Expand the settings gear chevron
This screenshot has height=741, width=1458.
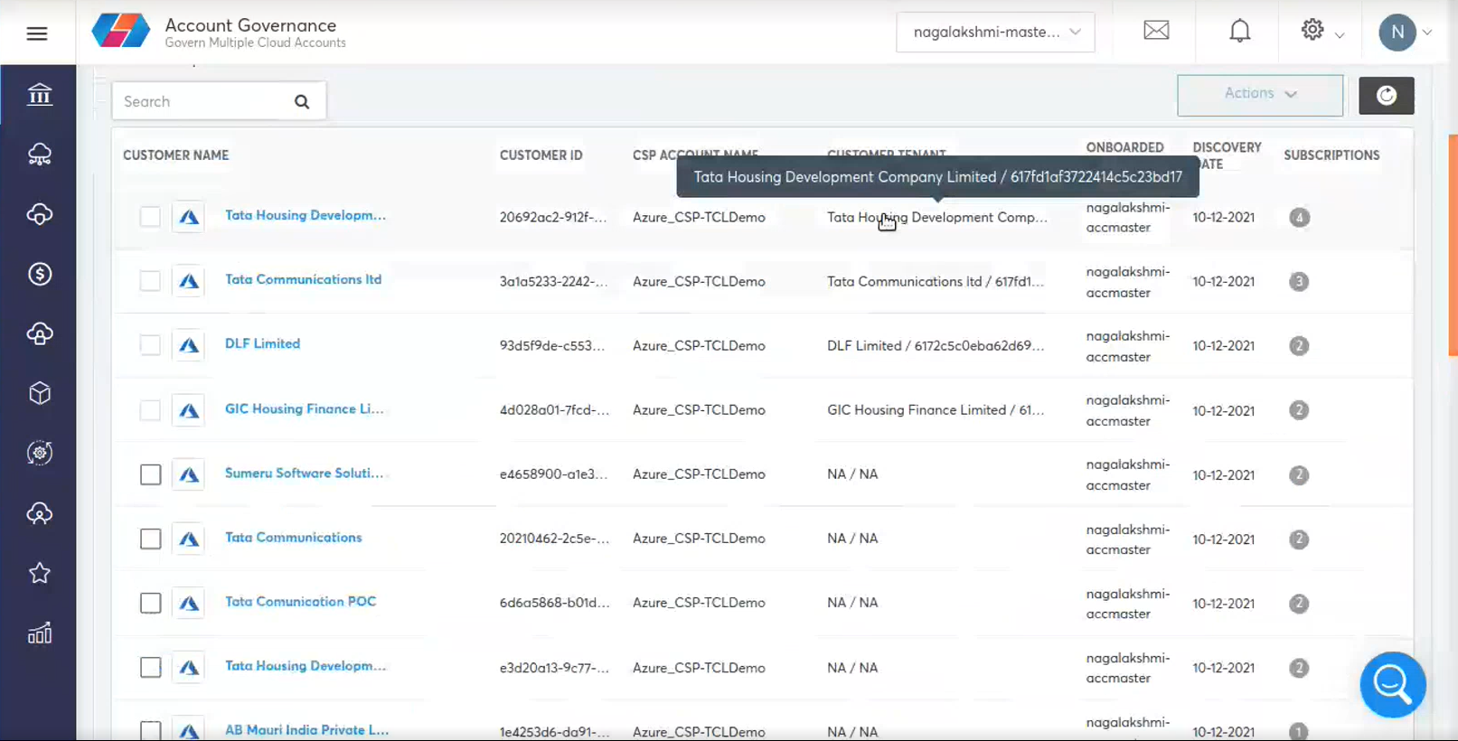(x=1340, y=35)
